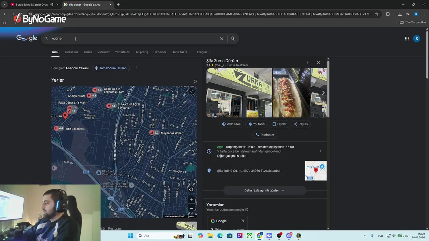This screenshot has height=241, width=429.
Task: Show rating info icon next to 65 reviews
Action: [x=222, y=65]
